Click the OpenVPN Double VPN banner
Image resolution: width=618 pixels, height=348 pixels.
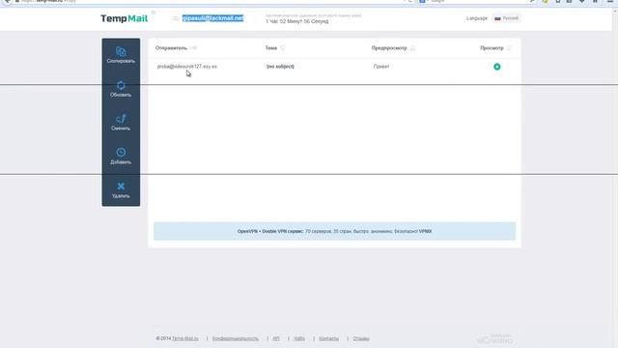tap(335, 231)
